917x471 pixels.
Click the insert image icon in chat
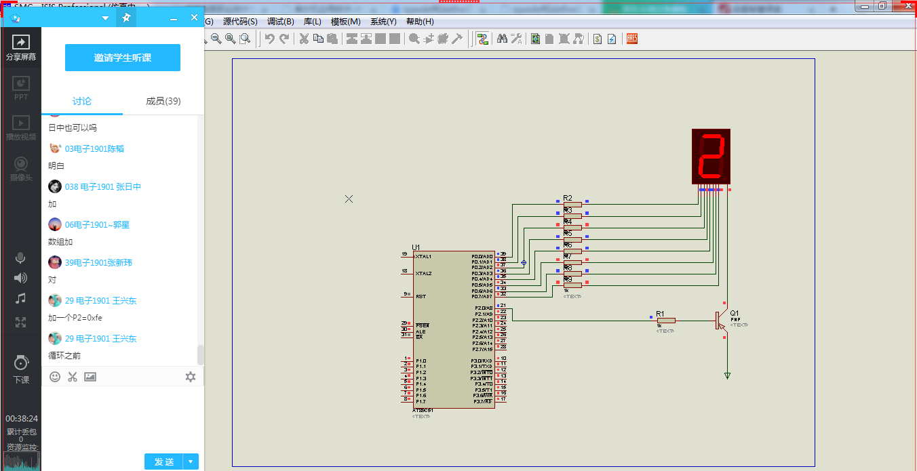pyautogui.click(x=90, y=377)
